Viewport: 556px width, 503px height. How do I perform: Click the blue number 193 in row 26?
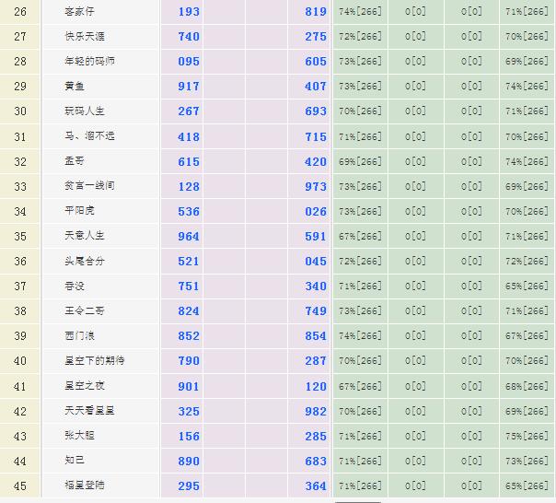click(x=188, y=12)
